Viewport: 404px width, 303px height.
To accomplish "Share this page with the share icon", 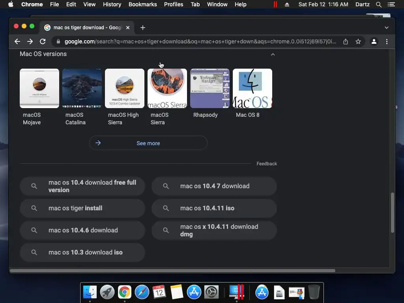I will (346, 41).
